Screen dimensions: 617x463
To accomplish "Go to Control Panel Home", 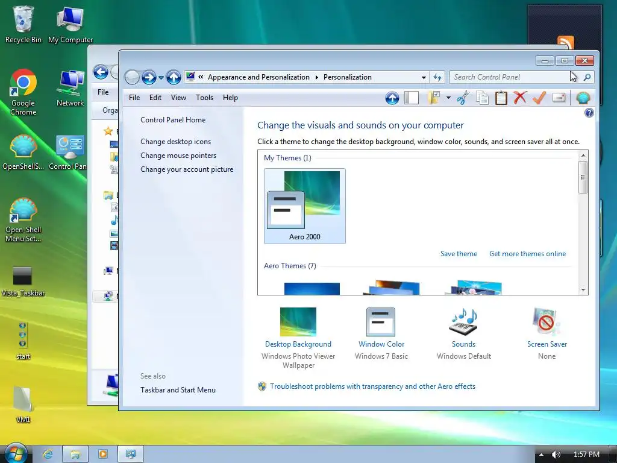I will [x=173, y=120].
